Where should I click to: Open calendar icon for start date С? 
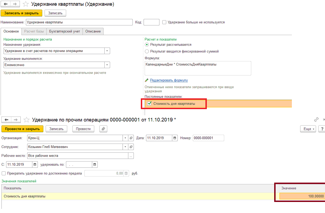click(35, 164)
